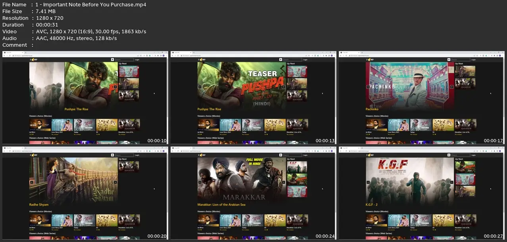Click K.G.F banner image in 00:00:27 frame
Viewport: 507px width, 242px height.
410,180
